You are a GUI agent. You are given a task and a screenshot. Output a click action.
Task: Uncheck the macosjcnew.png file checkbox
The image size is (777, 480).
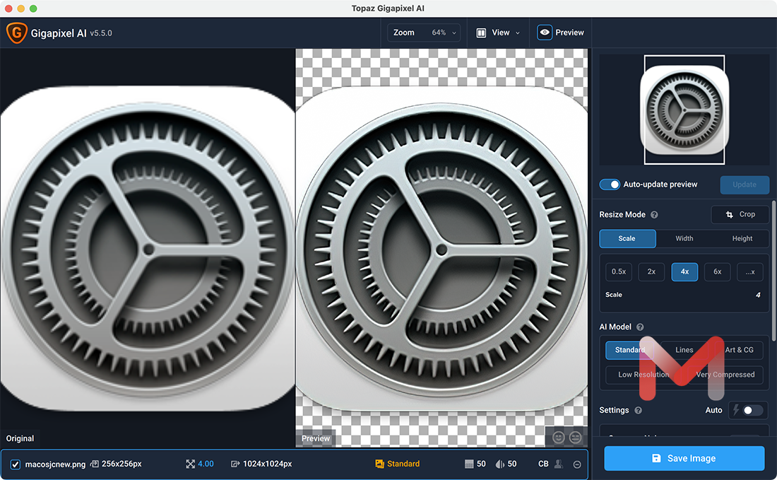[16, 464]
